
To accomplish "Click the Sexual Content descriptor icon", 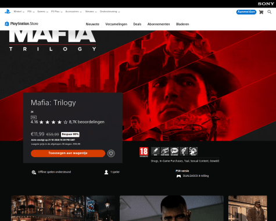I will [x=184, y=151].
